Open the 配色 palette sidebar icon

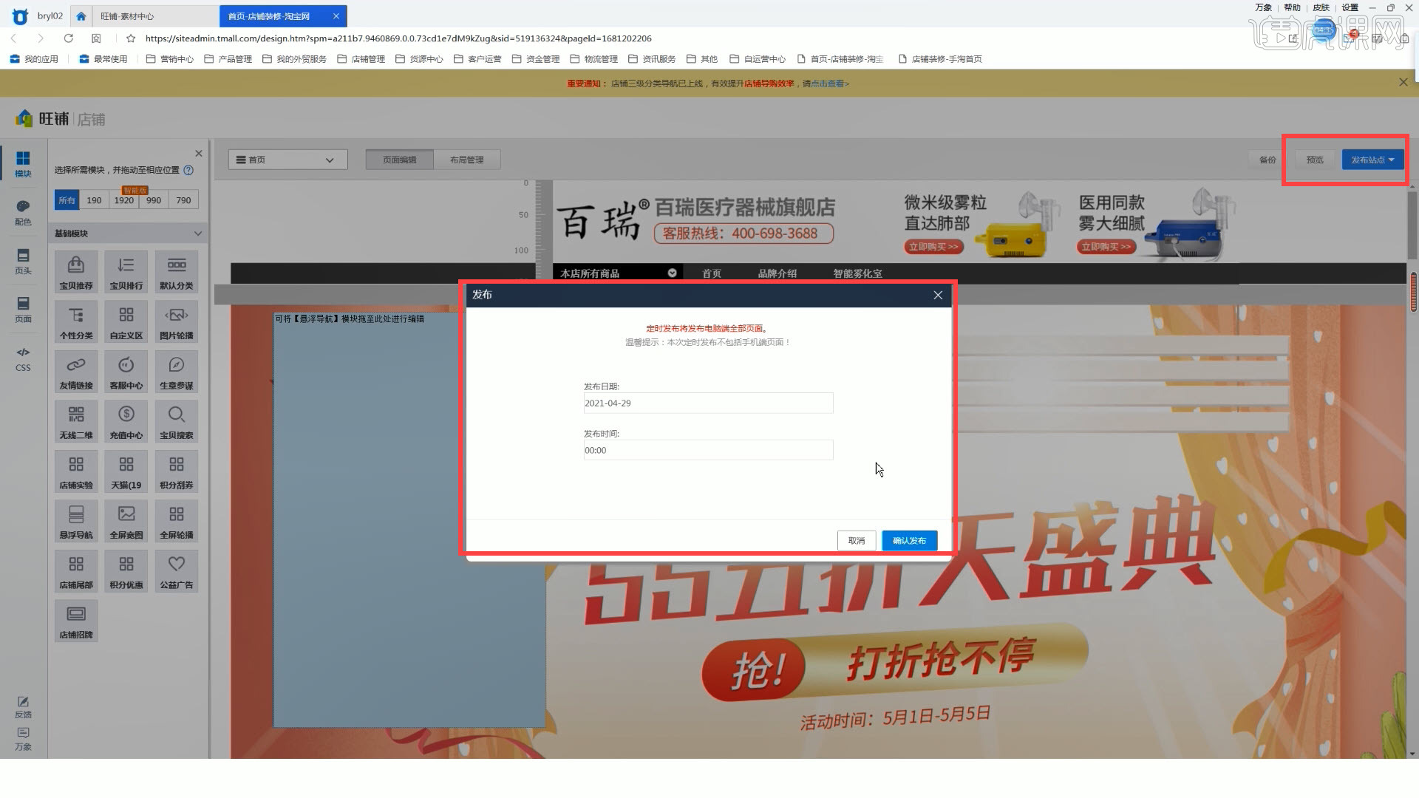click(23, 213)
